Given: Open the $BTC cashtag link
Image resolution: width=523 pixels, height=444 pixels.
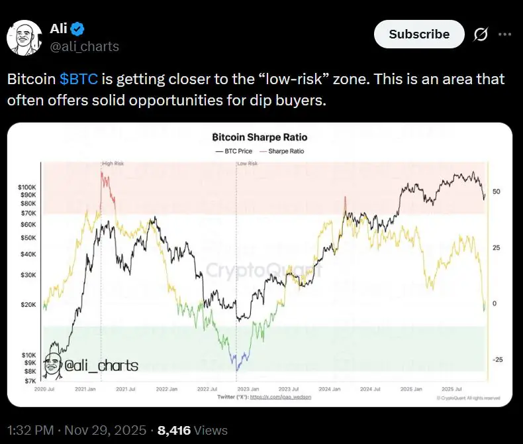Looking at the screenshot, I should click(x=79, y=80).
